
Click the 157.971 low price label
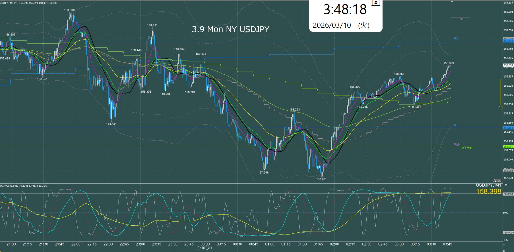click(x=321, y=179)
